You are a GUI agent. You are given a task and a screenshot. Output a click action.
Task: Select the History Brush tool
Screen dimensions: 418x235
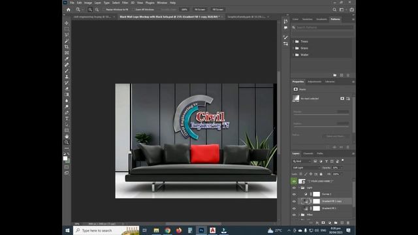(x=67, y=83)
